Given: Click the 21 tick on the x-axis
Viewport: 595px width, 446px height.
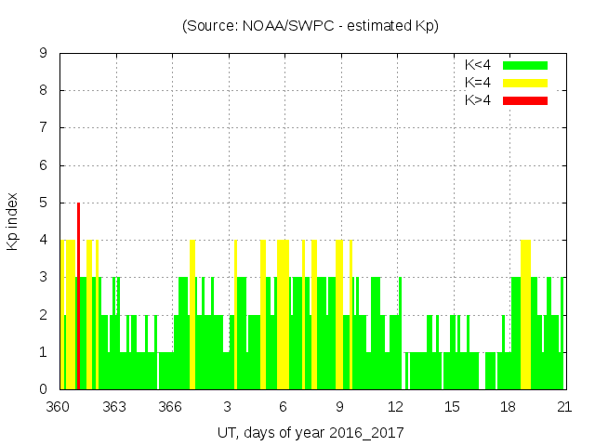Looking at the screenshot, I should coord(563,406).
